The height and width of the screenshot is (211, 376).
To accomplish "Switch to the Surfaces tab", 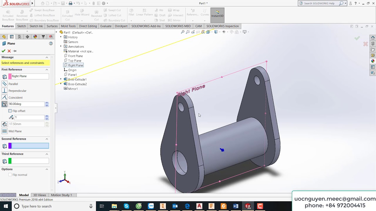I will click(x=52, y=26).
